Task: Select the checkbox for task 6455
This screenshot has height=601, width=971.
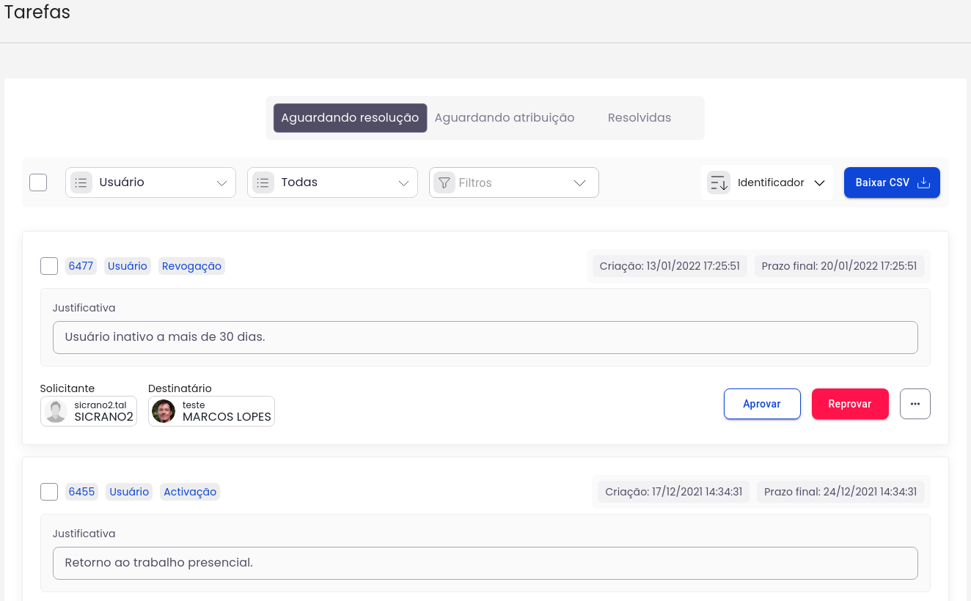Action: 49,492
